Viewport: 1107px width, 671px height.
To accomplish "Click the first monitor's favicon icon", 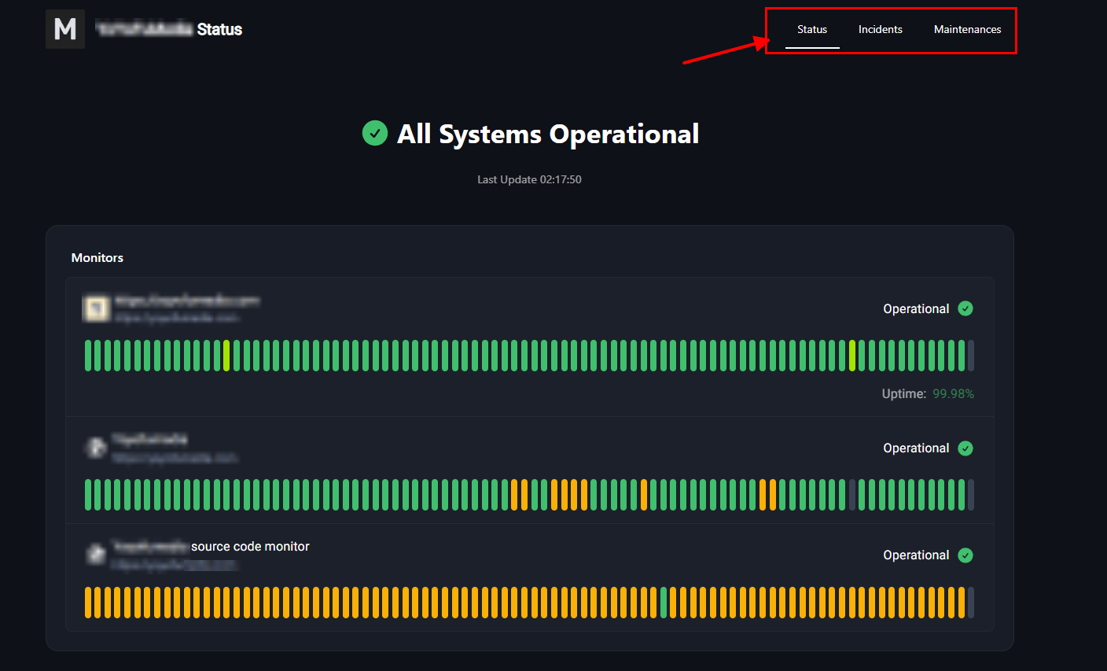I will (x=95, y=308).
